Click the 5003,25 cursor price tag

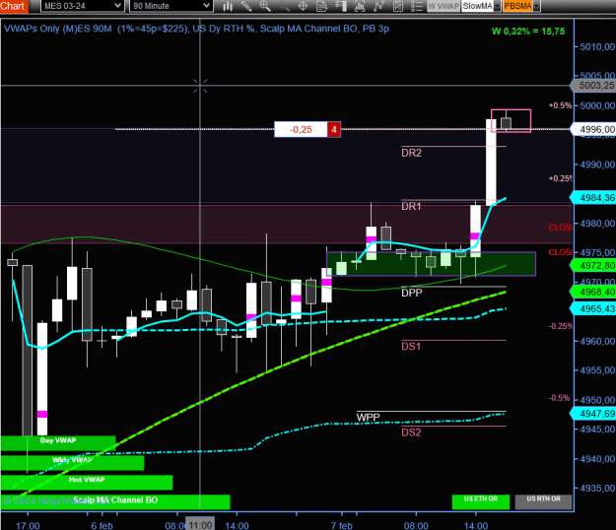pyautogui.click(x=593, y=85)
